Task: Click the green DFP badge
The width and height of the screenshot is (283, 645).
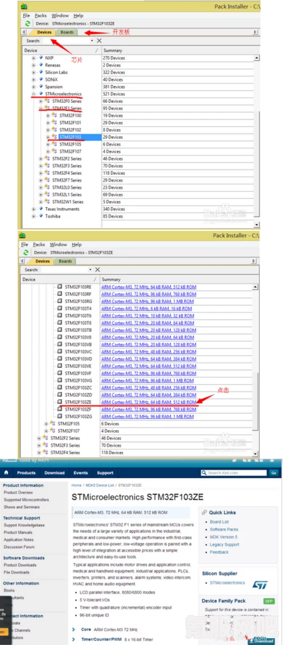Action: point(269,601)
